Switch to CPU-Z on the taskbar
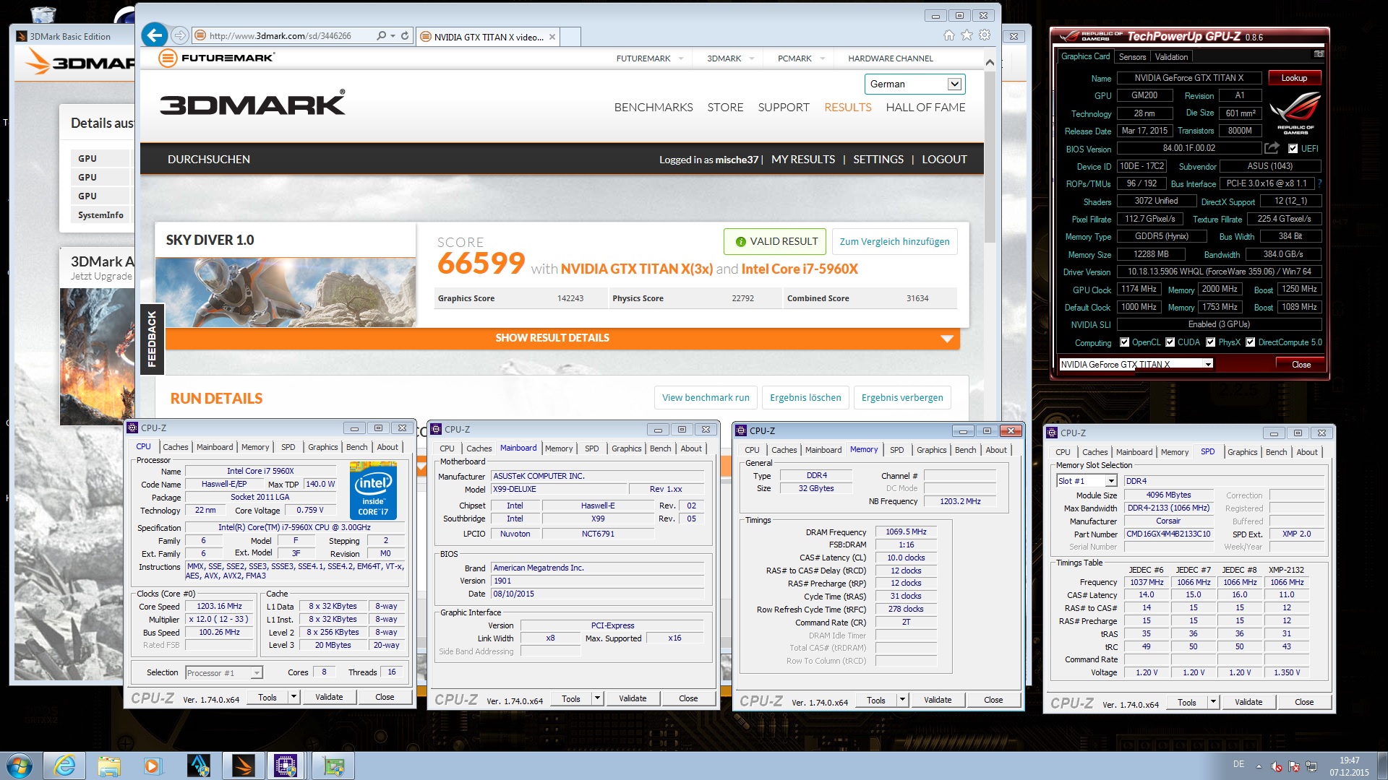This screenshot has height=780, width=1388. (286, 766)
